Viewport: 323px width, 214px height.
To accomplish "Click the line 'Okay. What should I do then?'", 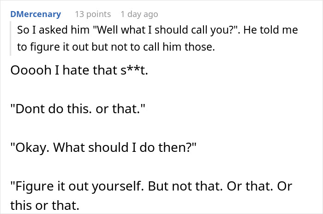I will [103, 147].
